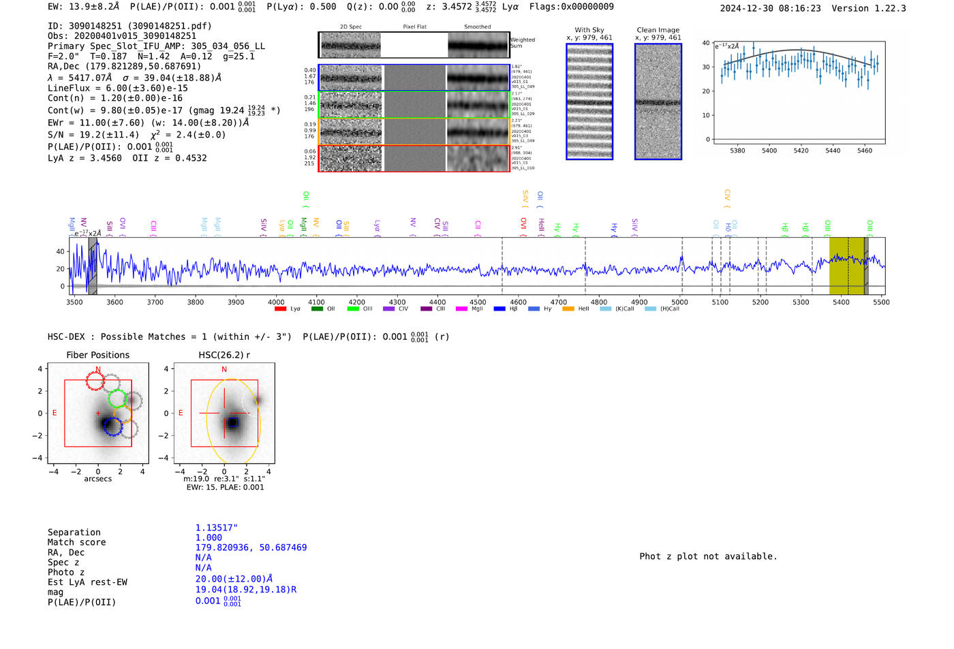Click 'EWr: 15, PLAE: 0.001' caption

(x=225, y=488)
